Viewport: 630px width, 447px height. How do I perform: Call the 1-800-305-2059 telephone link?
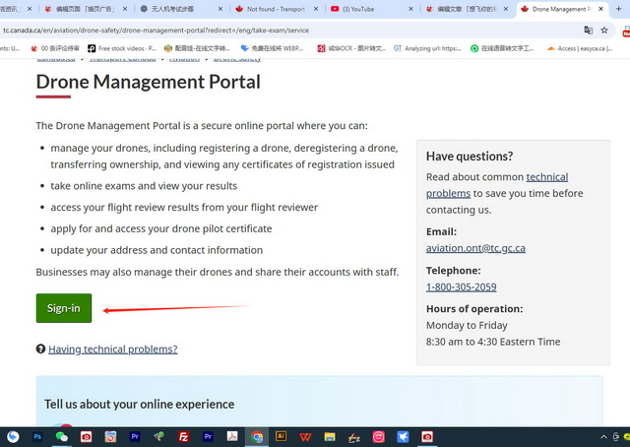pyautogui.click(x=461, y=287)
